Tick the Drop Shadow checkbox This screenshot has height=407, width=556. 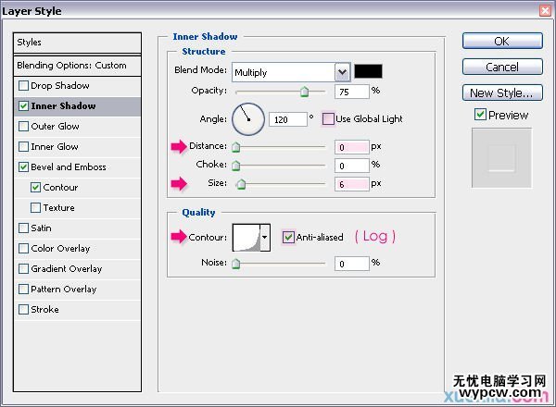[23, 86]
